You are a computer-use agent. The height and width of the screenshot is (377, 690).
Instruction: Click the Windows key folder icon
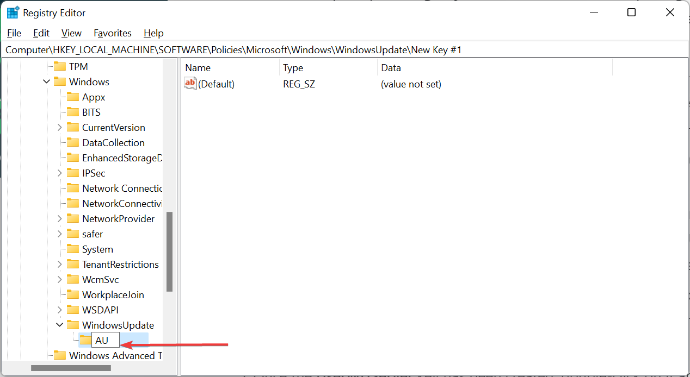pos(60,82)
